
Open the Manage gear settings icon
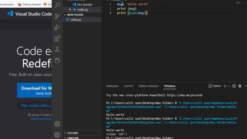click(57, 135)
